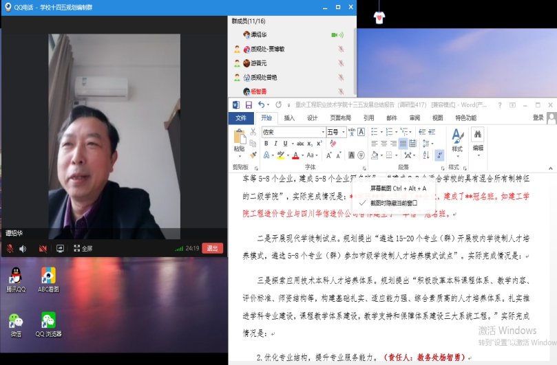Expand bullet list dropdown arrow
The width and height of the screenshot is (557, 365).
382,132
